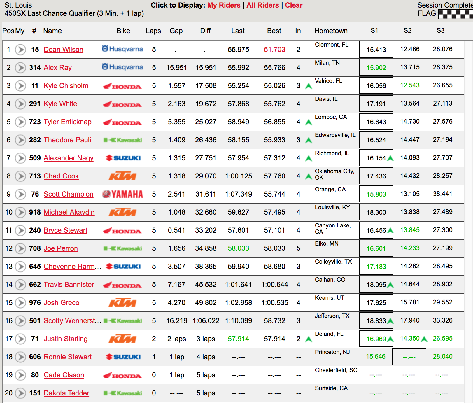Toggle My Riders arrow for Alexander Nagy
This screenshot has width=473, height=403.
(20, 158)
